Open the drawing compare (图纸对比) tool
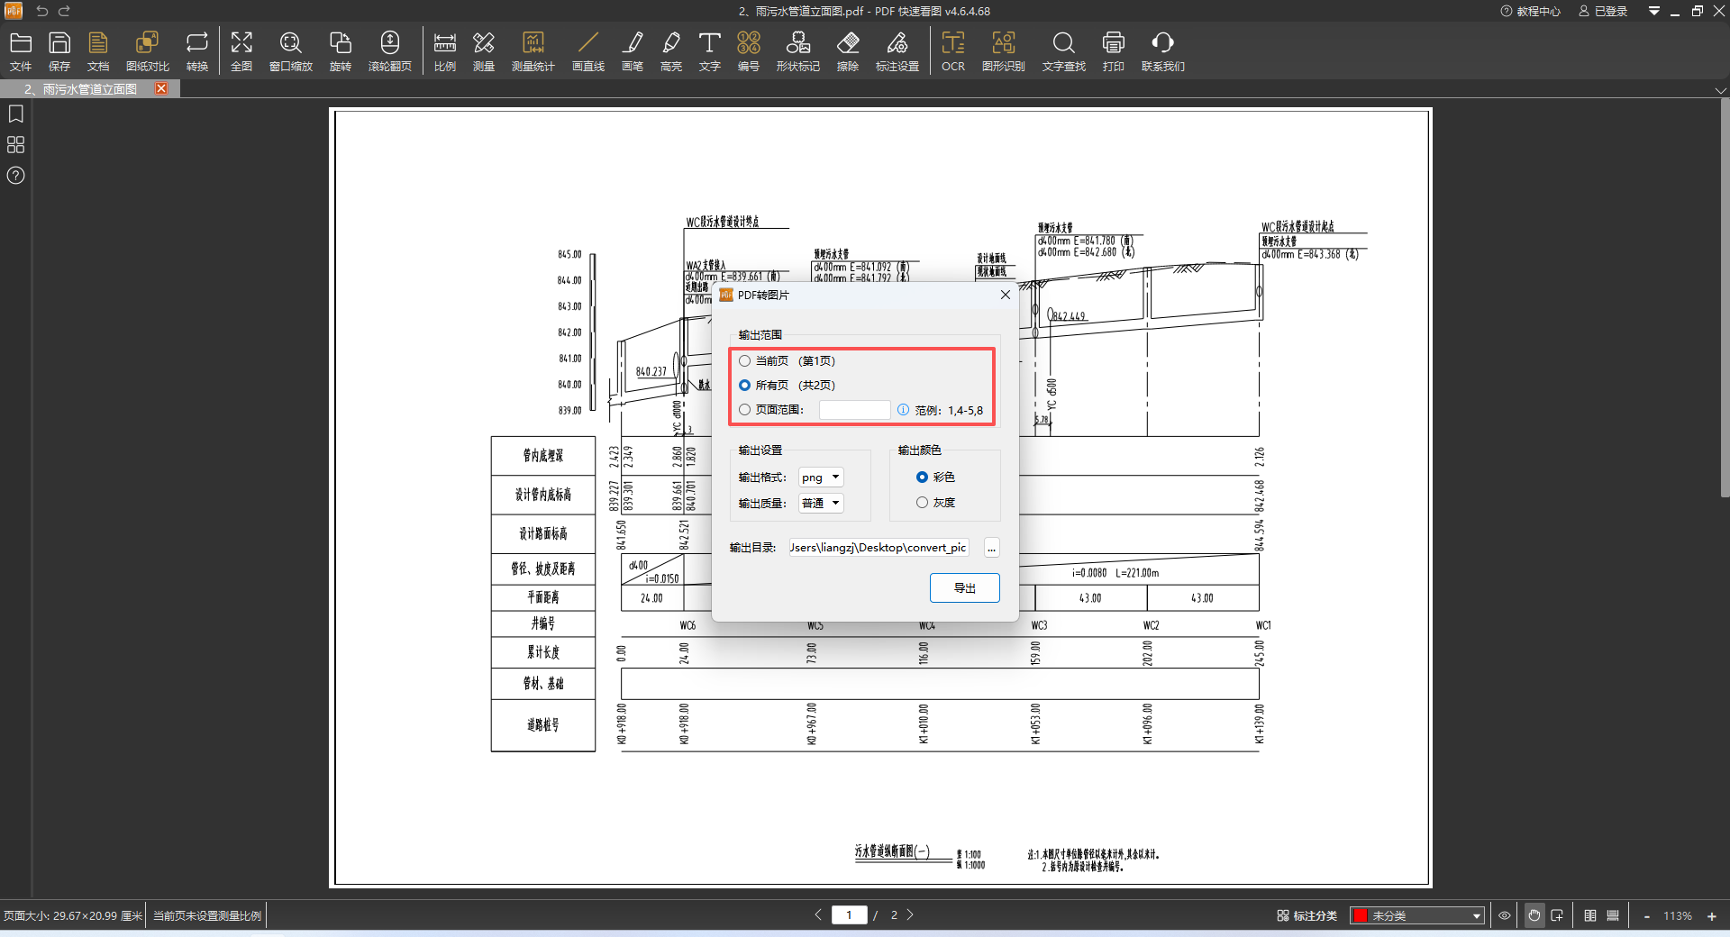The height and width of the screenshot is (937, 1730). click(x=147, y=51)
